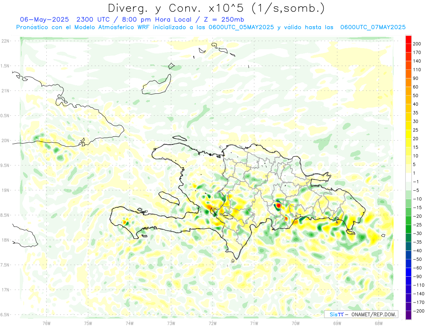Click the 70W longitude axis label
This screenshot has height=328, width=425.
tap(295, 323)
